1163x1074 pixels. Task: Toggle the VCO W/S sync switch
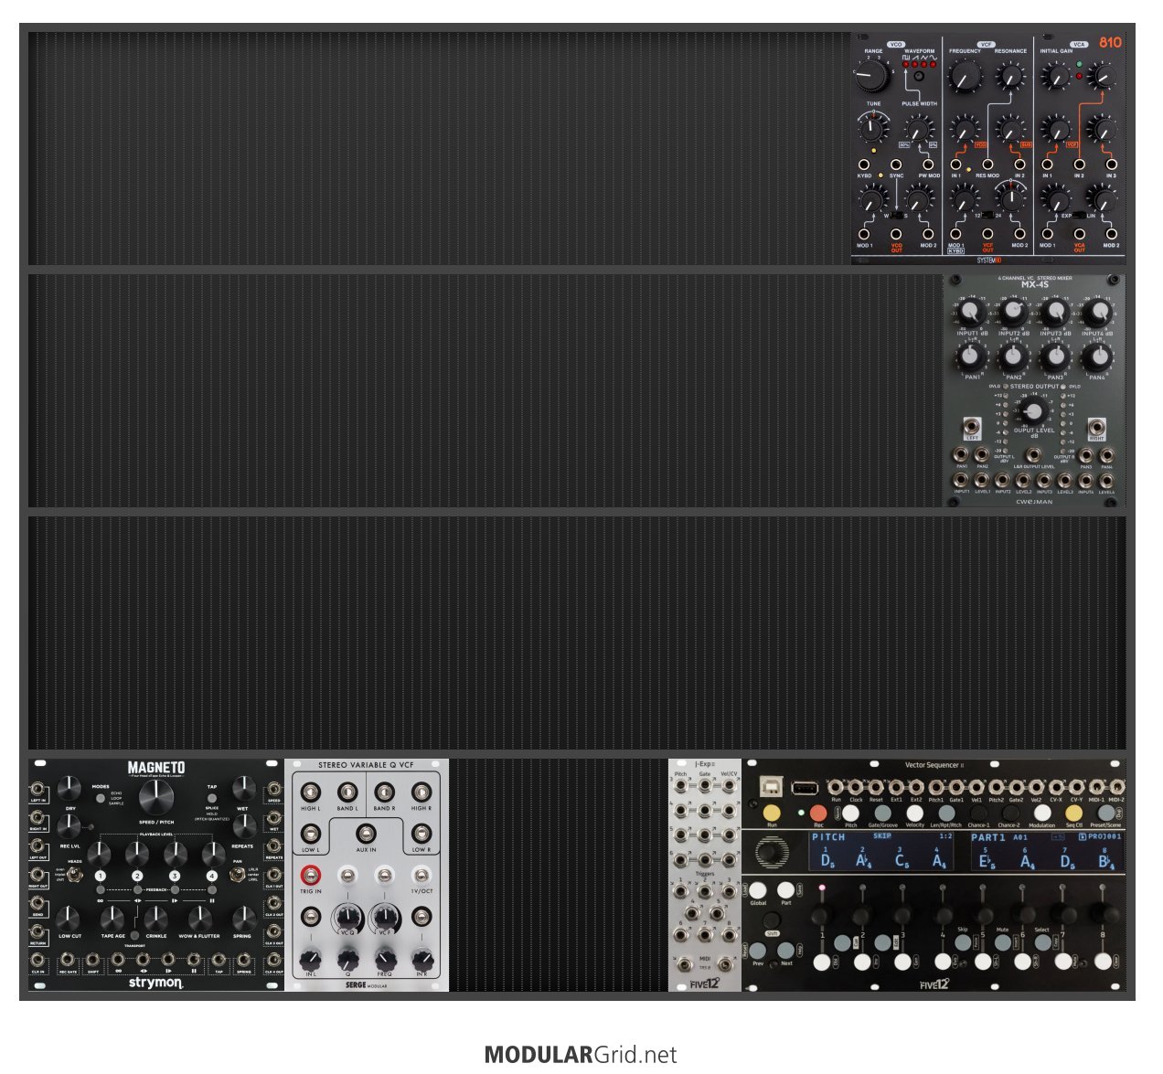[x=897, y=215]
